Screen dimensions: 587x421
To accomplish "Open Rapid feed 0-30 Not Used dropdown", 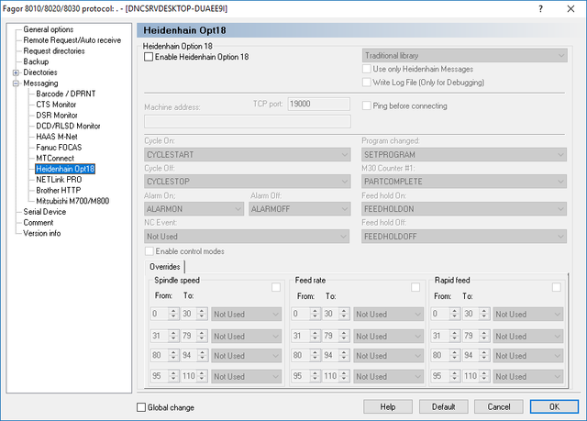I will click(528, 315).
